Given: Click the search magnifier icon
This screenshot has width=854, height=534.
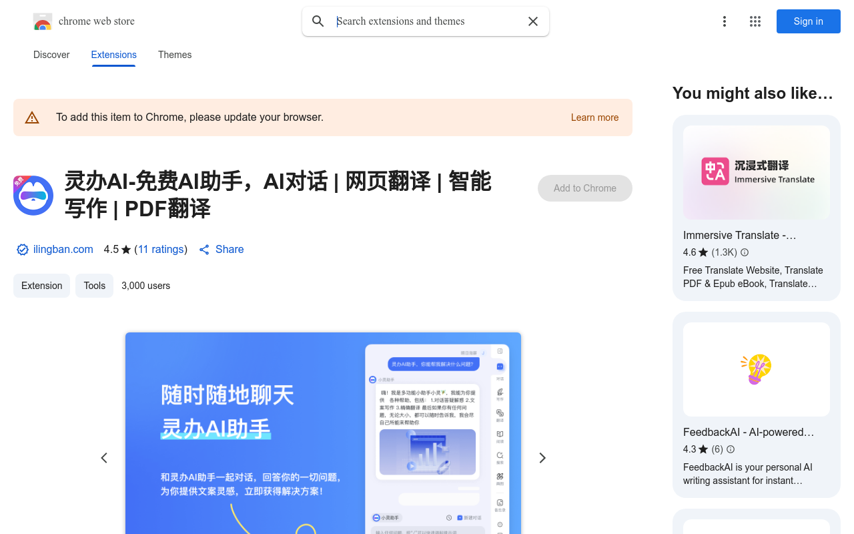Looking at the screenshot, I should click(318, 21).
